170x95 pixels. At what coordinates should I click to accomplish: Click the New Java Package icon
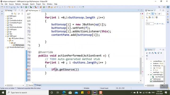[x=41, y=7]
